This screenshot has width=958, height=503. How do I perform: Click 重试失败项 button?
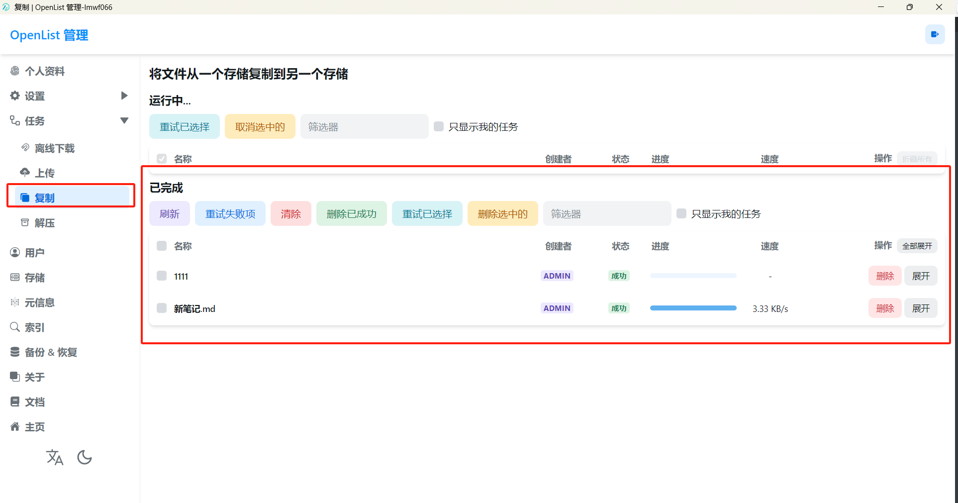[230, 213]
